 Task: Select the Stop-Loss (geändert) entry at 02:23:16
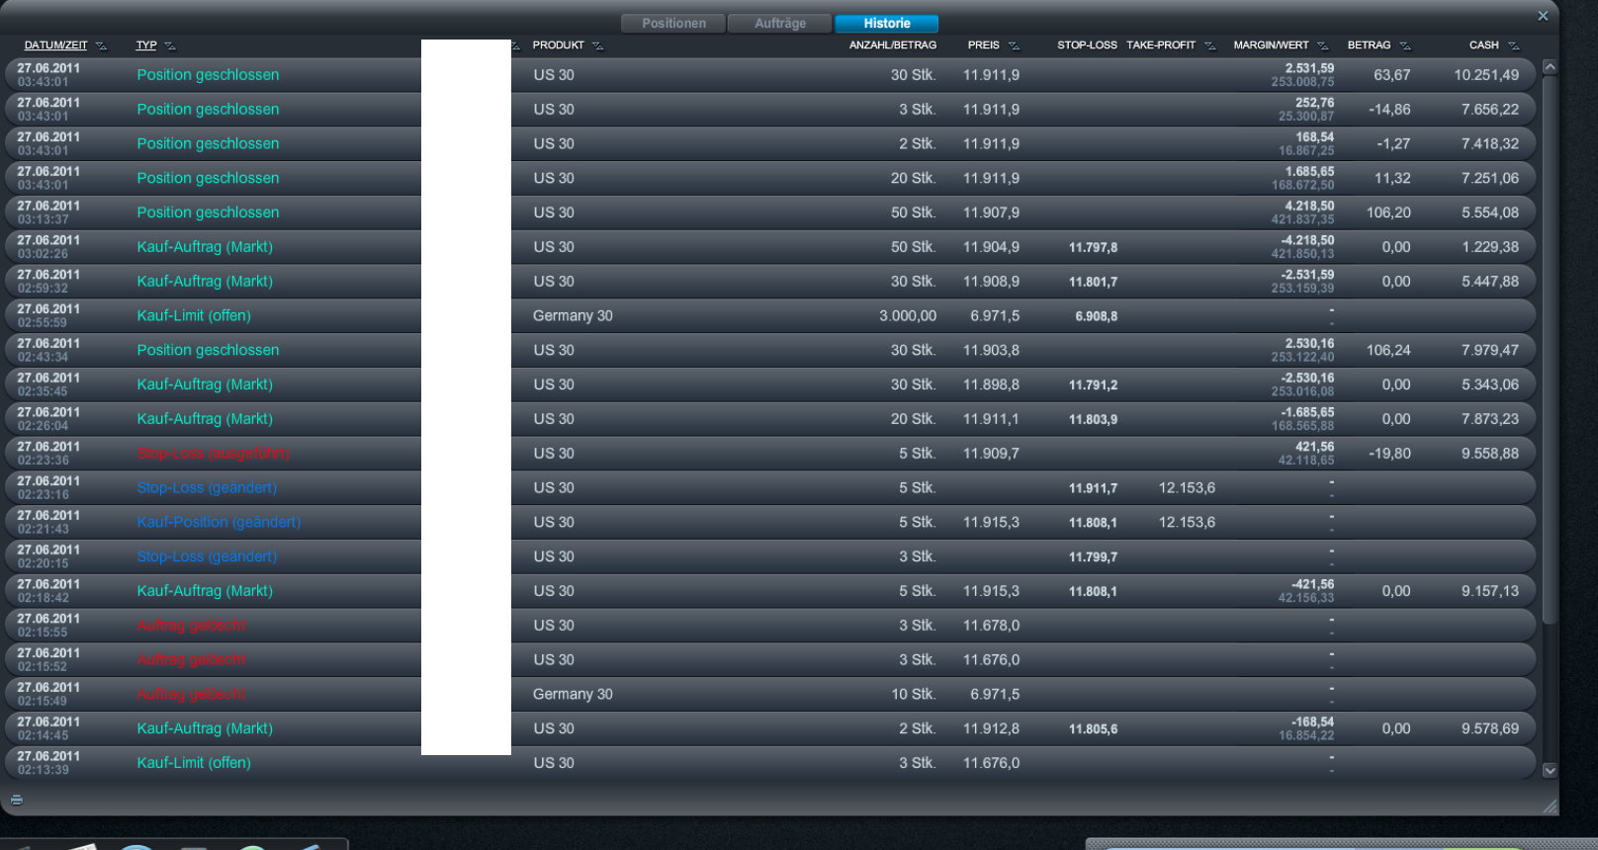pyautogui.click(x=769, y=488)
